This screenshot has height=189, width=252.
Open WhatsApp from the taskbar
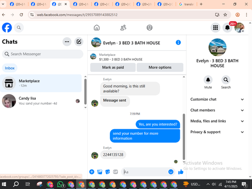click(60, 184)
